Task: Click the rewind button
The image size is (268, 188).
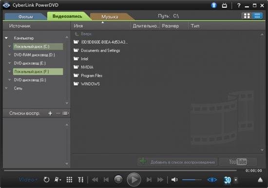Action: click(95, 180)
